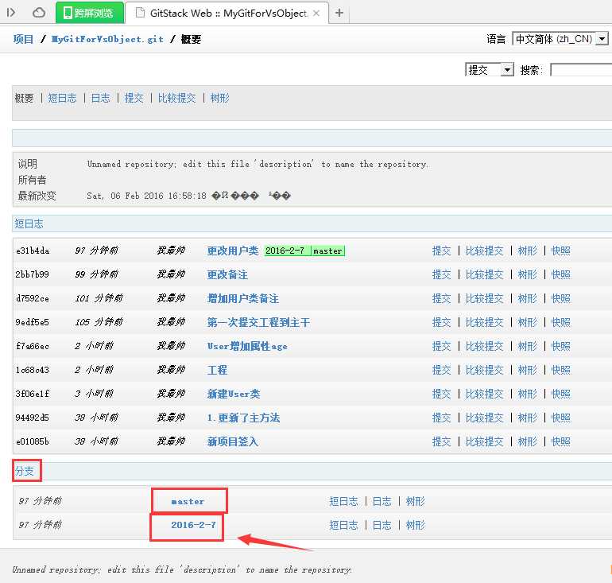Open the 分支 section header link

tap(24, 471)
